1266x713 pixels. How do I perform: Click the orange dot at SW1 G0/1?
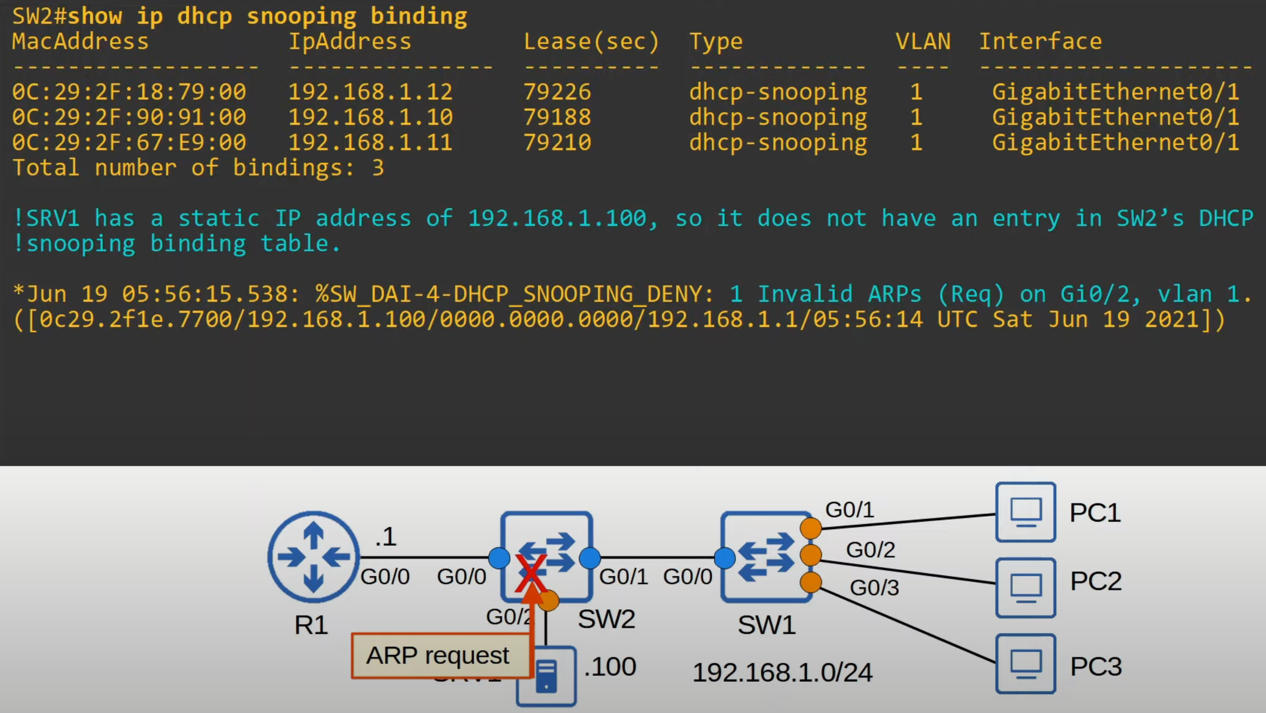click(x=810, y=528)
